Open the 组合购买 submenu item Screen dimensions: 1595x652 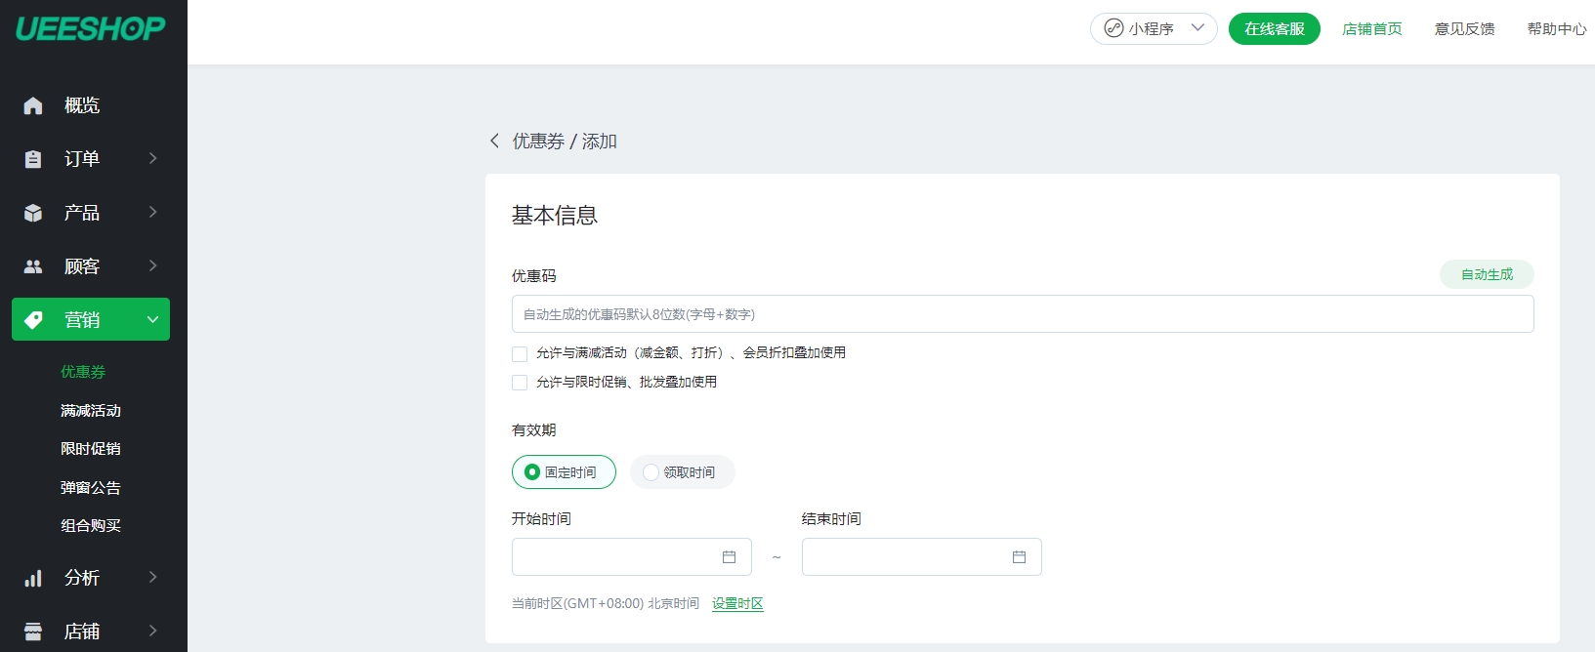[x=91, y=526]
